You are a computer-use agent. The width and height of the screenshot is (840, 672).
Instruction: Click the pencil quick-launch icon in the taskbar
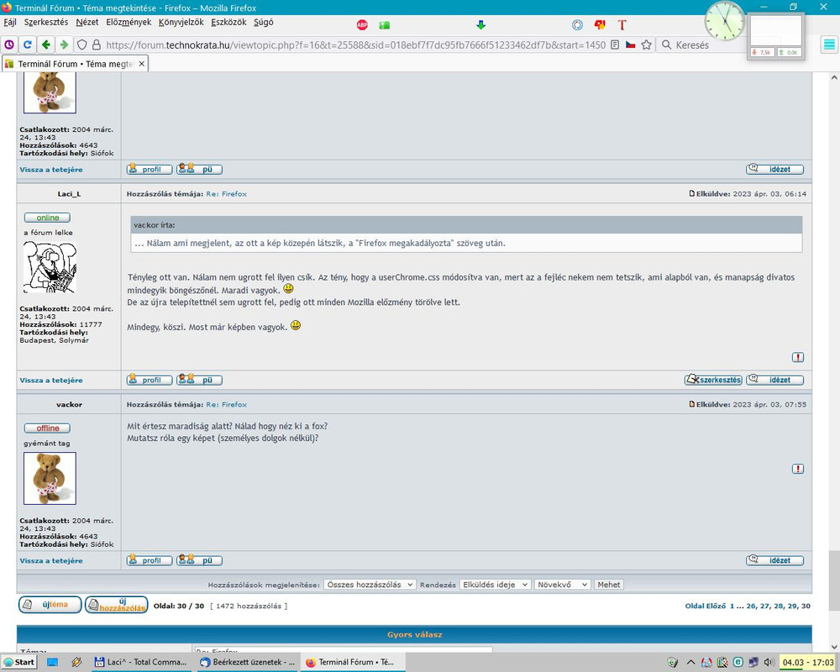pyautogui.click(x=76, y=662)
